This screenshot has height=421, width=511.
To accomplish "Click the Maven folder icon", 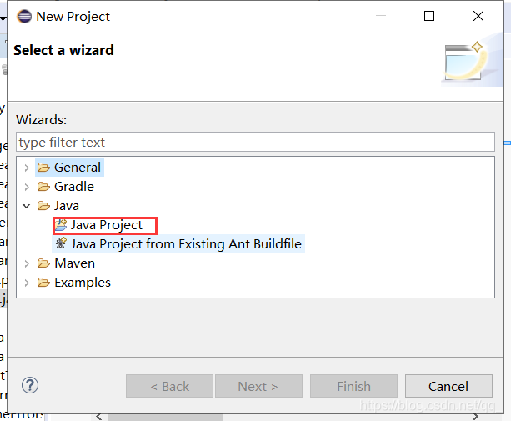I will [43, 263].
